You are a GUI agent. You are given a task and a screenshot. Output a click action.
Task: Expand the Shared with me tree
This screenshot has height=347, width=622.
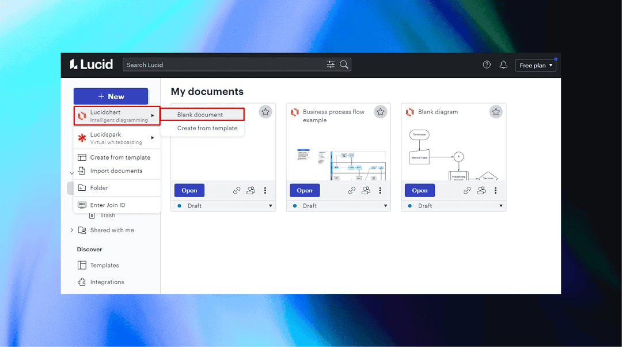72,230
